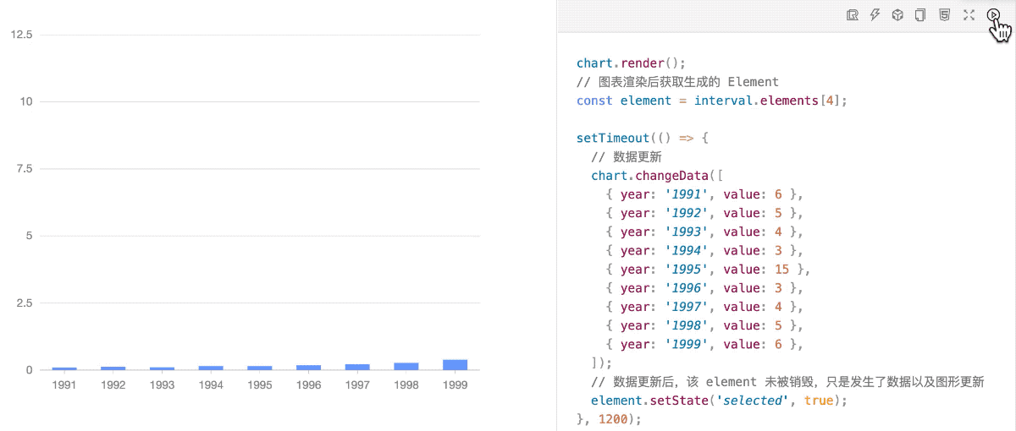Select the 1991 bar in the chart
1016x431 pixels.
pyautogui.click(x=64, y=368)
